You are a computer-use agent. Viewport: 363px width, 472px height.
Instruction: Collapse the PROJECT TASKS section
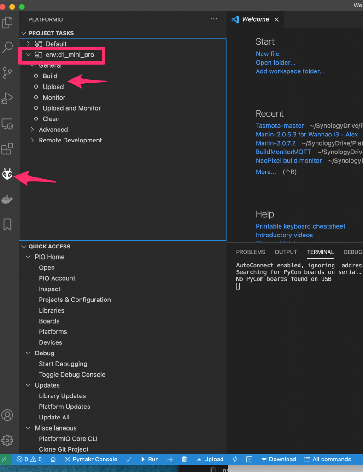(x=24, y=33)
